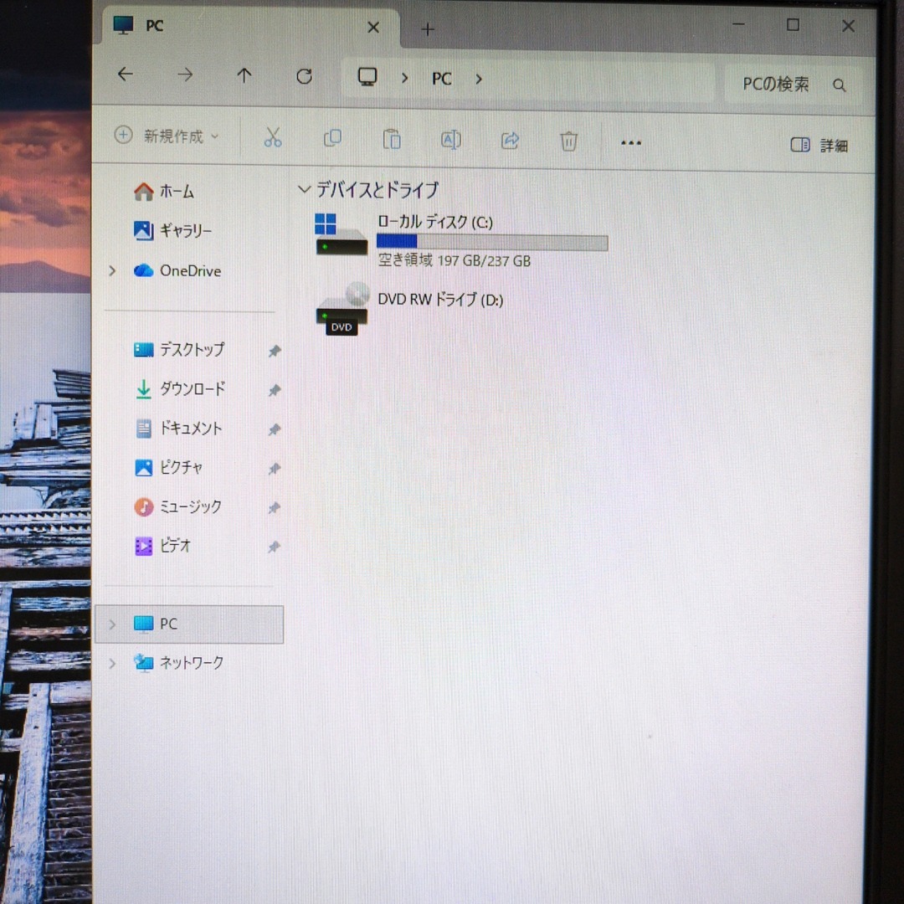The height and width of the screenshot is (904, 904).
Task: Click the Copy icon in toolbar
Action: coord(332,138)
